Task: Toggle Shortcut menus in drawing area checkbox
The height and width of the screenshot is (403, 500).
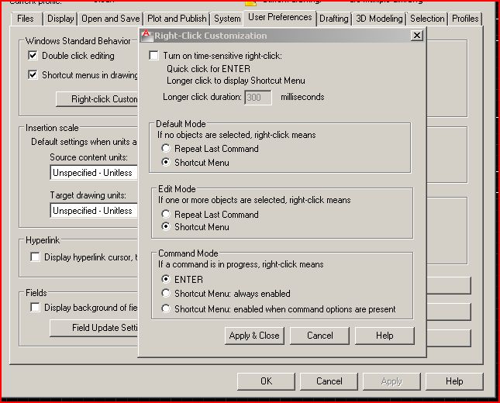Action: [33, 75]
